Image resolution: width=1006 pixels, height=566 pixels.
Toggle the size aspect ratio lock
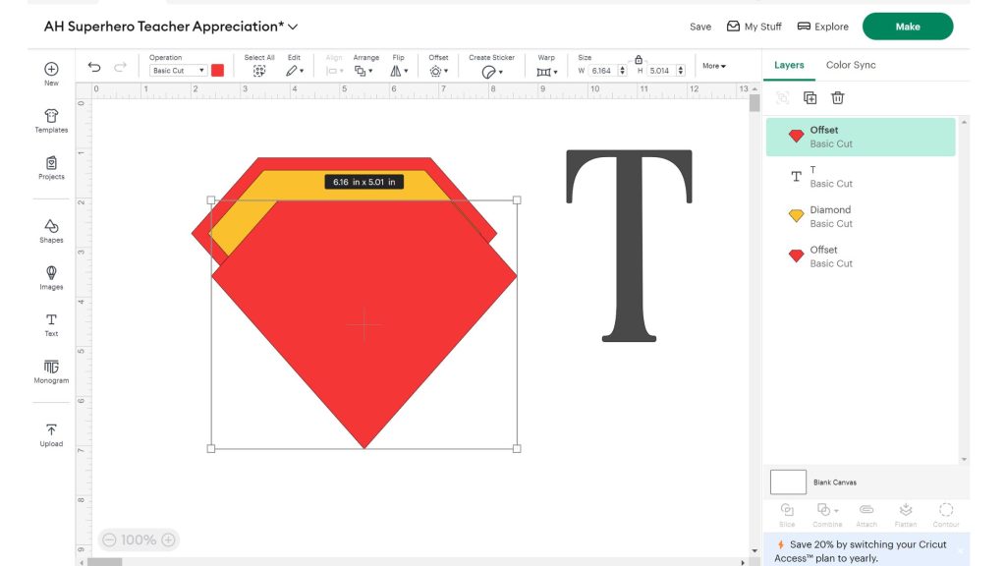[639, 60]
